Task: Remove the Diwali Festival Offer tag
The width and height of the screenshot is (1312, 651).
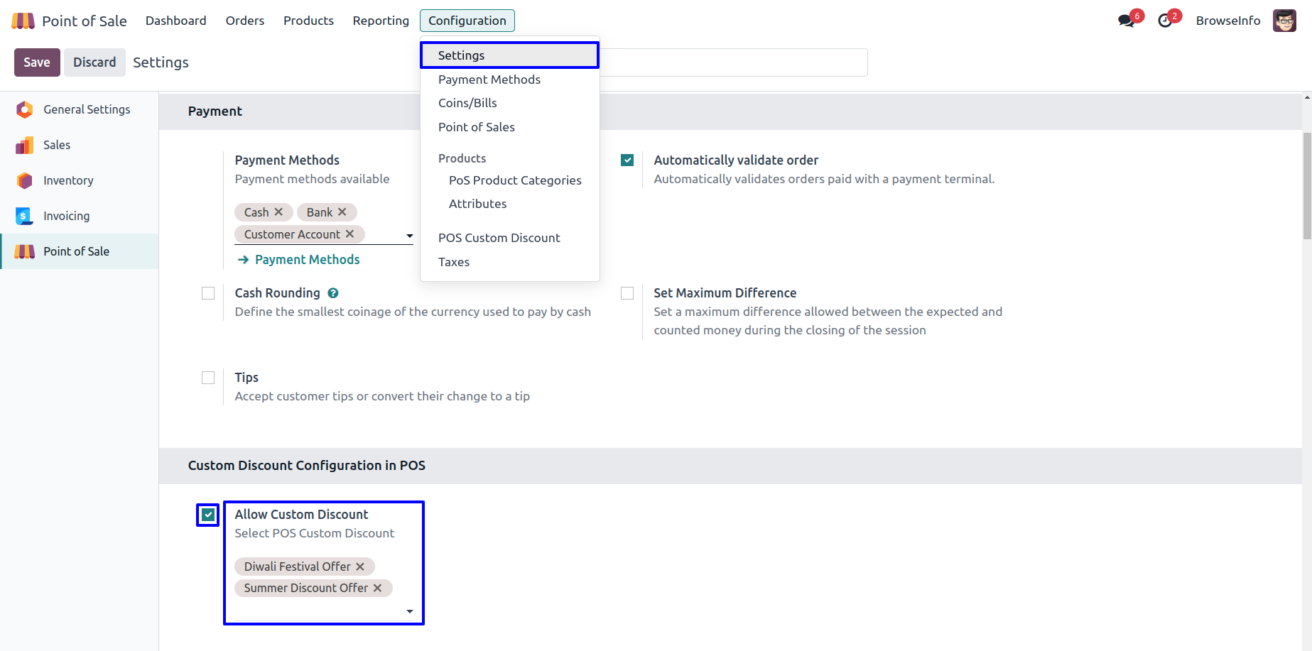Action: (x=360, y=567)
